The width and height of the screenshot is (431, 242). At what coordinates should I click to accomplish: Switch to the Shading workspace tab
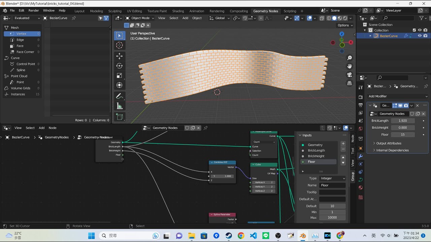178,11
